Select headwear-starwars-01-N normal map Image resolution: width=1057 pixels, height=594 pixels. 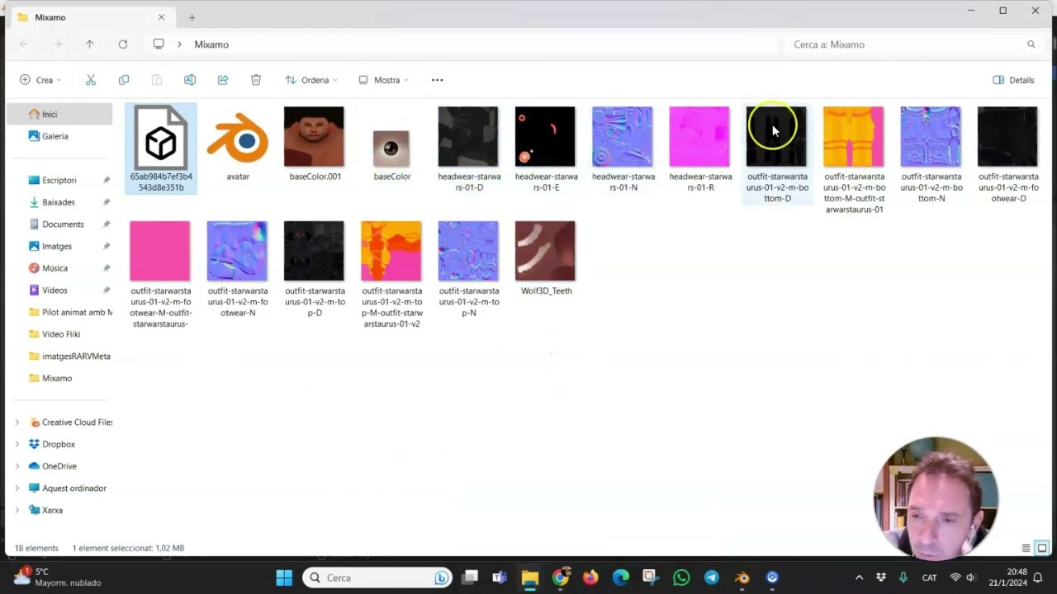(623, 150)
